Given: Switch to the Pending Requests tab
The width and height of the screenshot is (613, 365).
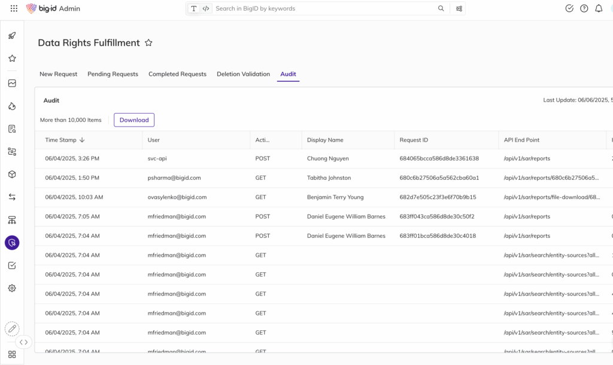Looking at the screenshot, I should pyautogui.click(x=113, y=74).
